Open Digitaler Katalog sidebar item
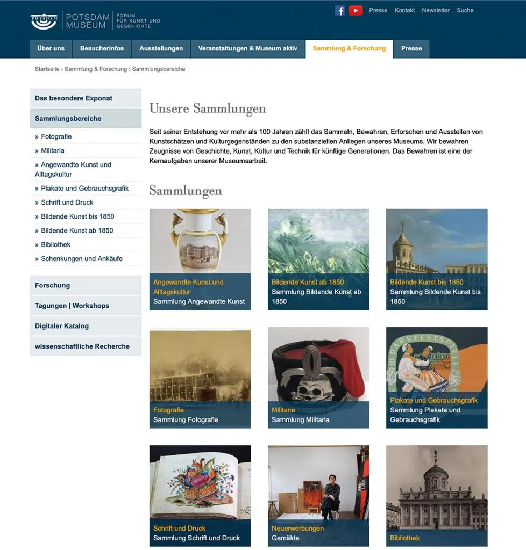The image size is (526, 550). click(62, 326)
